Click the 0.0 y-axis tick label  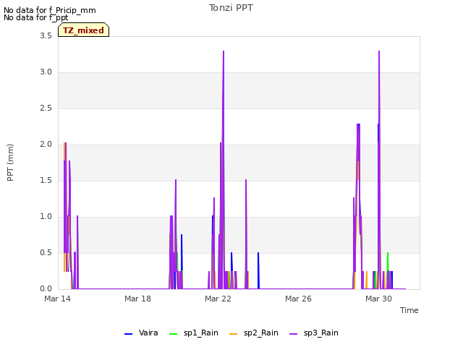click(46, 289)
